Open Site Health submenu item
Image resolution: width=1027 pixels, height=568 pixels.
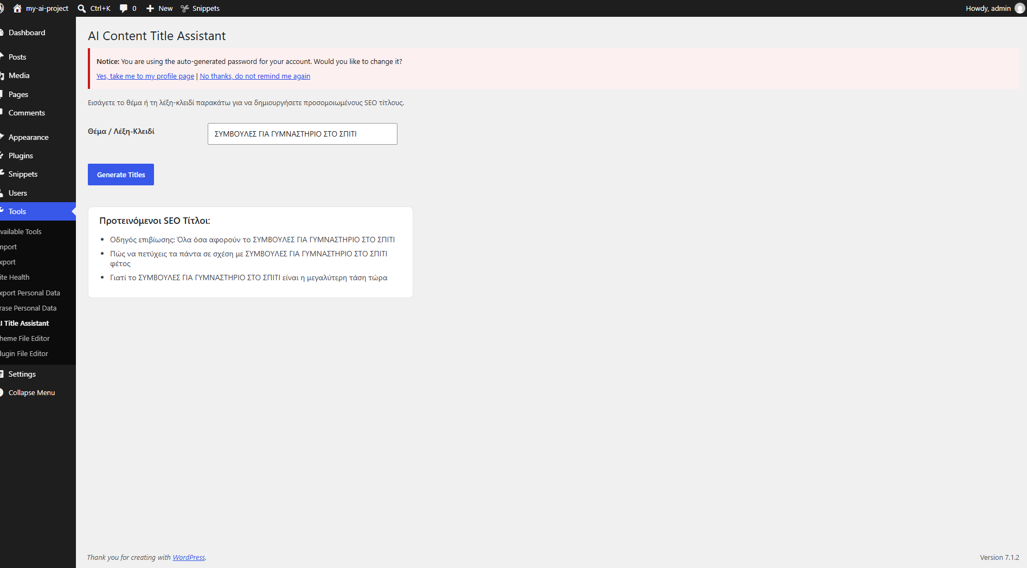point(15,277)
